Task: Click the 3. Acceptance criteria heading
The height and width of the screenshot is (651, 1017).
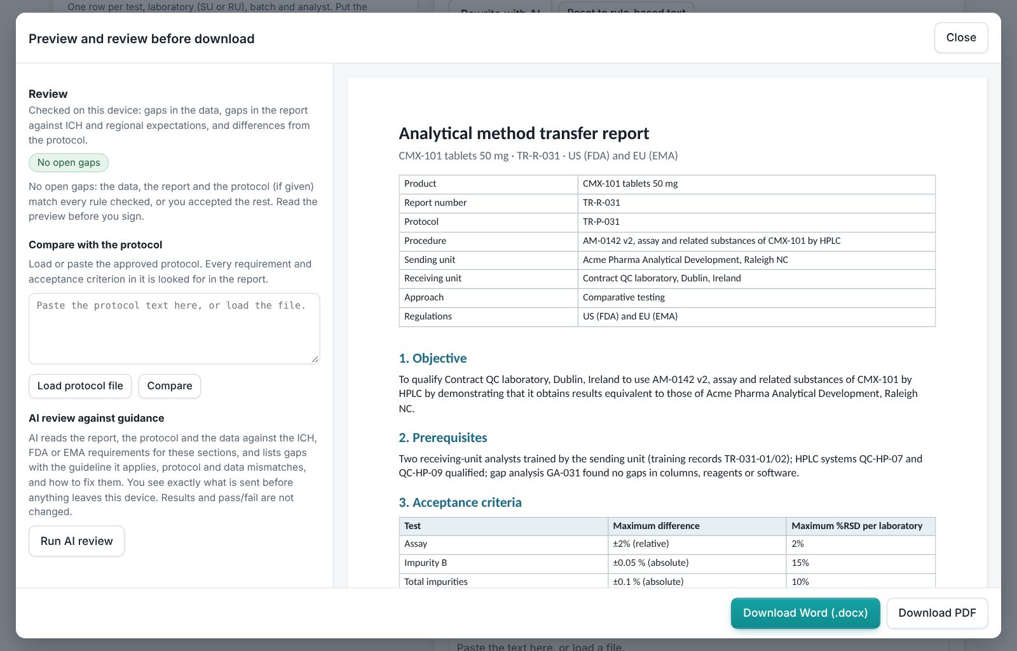Action: [460, 502]
